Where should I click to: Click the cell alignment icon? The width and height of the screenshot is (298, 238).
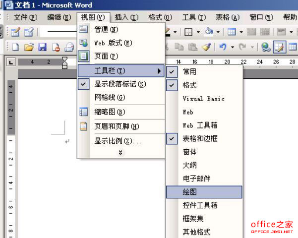coord(282,32)
